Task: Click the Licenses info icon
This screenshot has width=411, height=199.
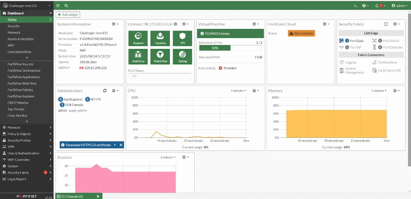Action: 175,24
